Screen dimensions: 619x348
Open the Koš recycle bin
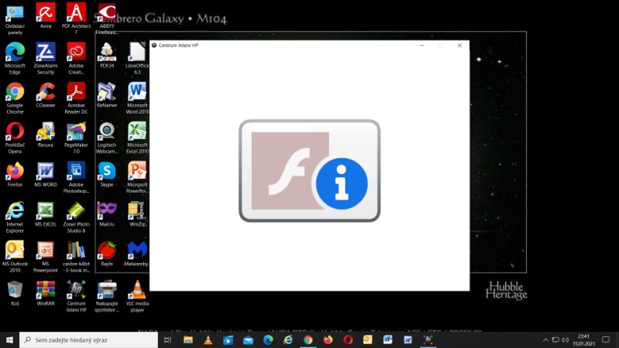(15, 293)
